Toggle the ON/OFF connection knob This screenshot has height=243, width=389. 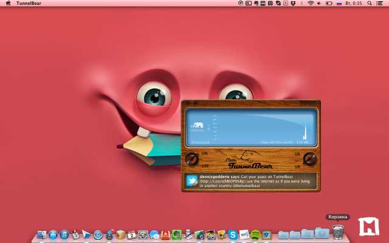coord(192,159)
